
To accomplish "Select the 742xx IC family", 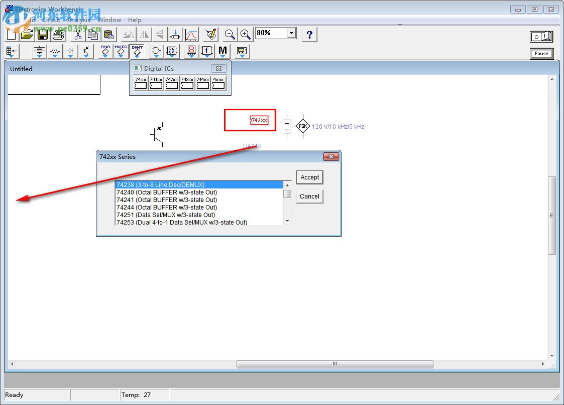I will coord(172,83).
